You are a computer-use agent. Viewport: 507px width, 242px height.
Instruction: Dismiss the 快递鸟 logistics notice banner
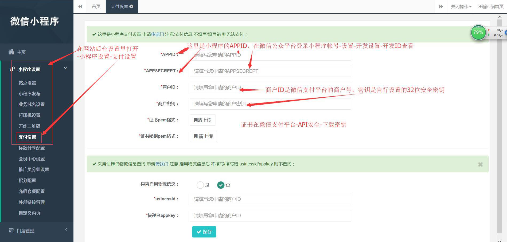[x=480, y=164]
